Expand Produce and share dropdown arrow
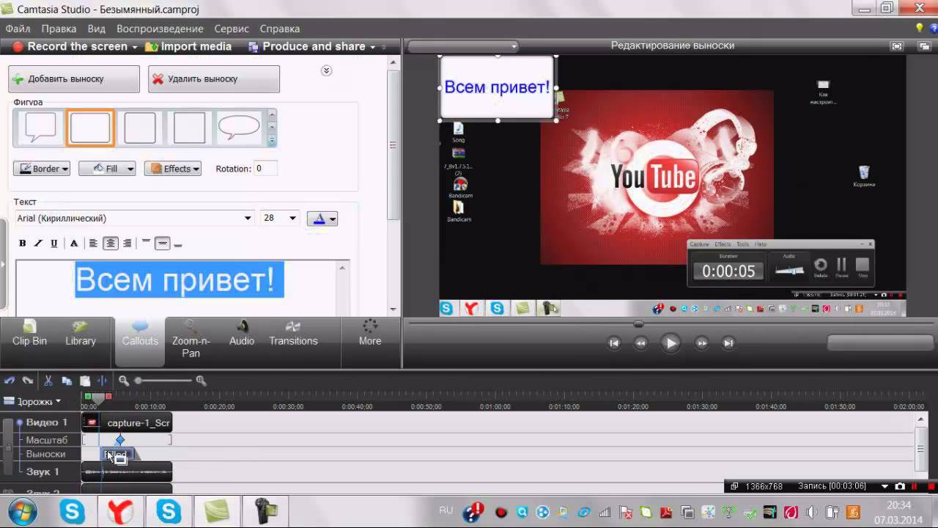Viewport: 938px width, 528px height. pyautogui.click(x=372, y=47)
